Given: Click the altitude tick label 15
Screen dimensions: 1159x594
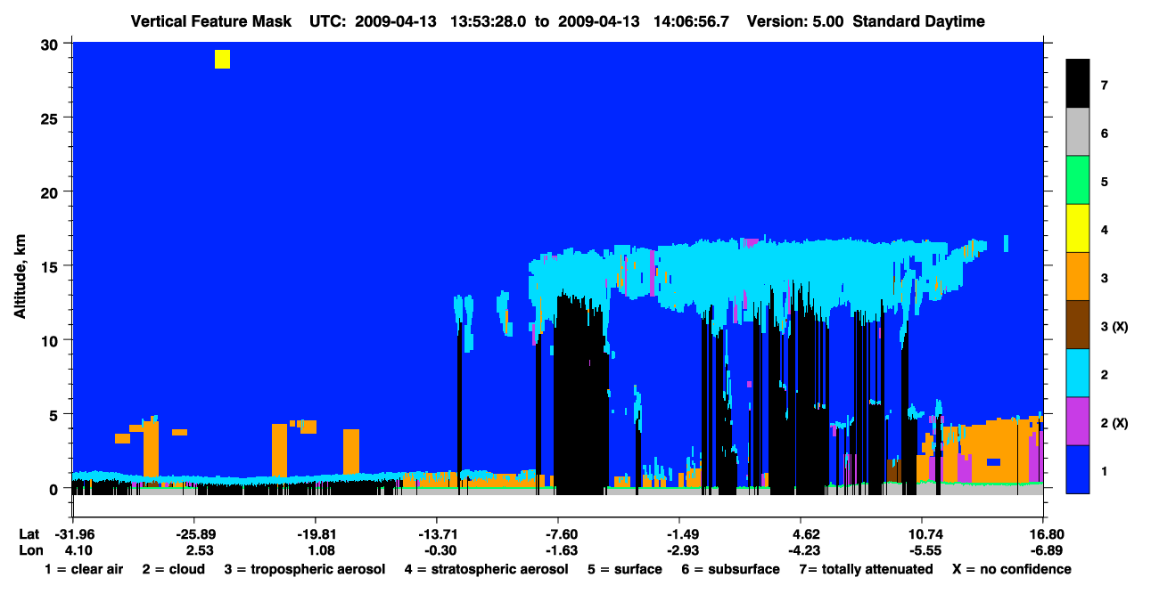Looking at the screenshot, I should [x=51, y=266].
